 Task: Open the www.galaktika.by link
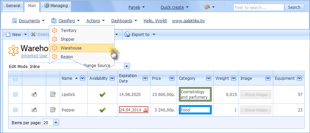(189, 21)
